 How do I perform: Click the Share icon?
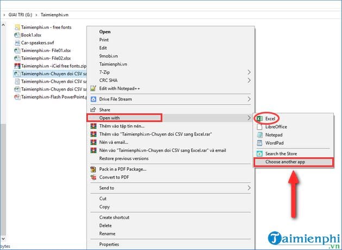click(x=93, y=110)
